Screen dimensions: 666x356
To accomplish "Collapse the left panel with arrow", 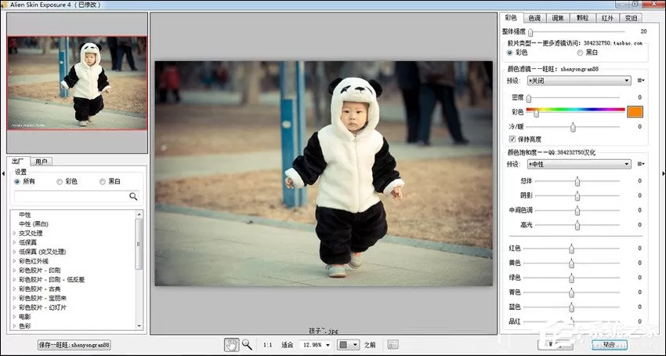I will pos(3,173).
